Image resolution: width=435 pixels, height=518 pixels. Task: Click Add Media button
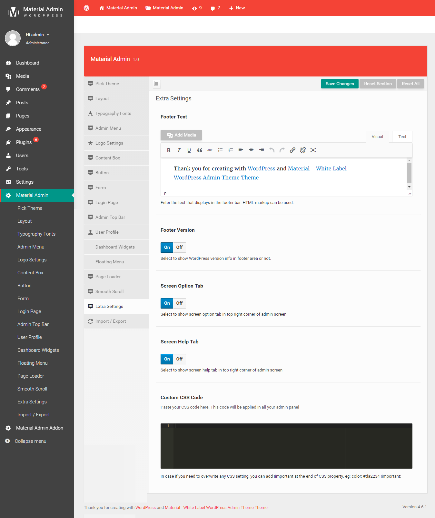coord(181,135)
